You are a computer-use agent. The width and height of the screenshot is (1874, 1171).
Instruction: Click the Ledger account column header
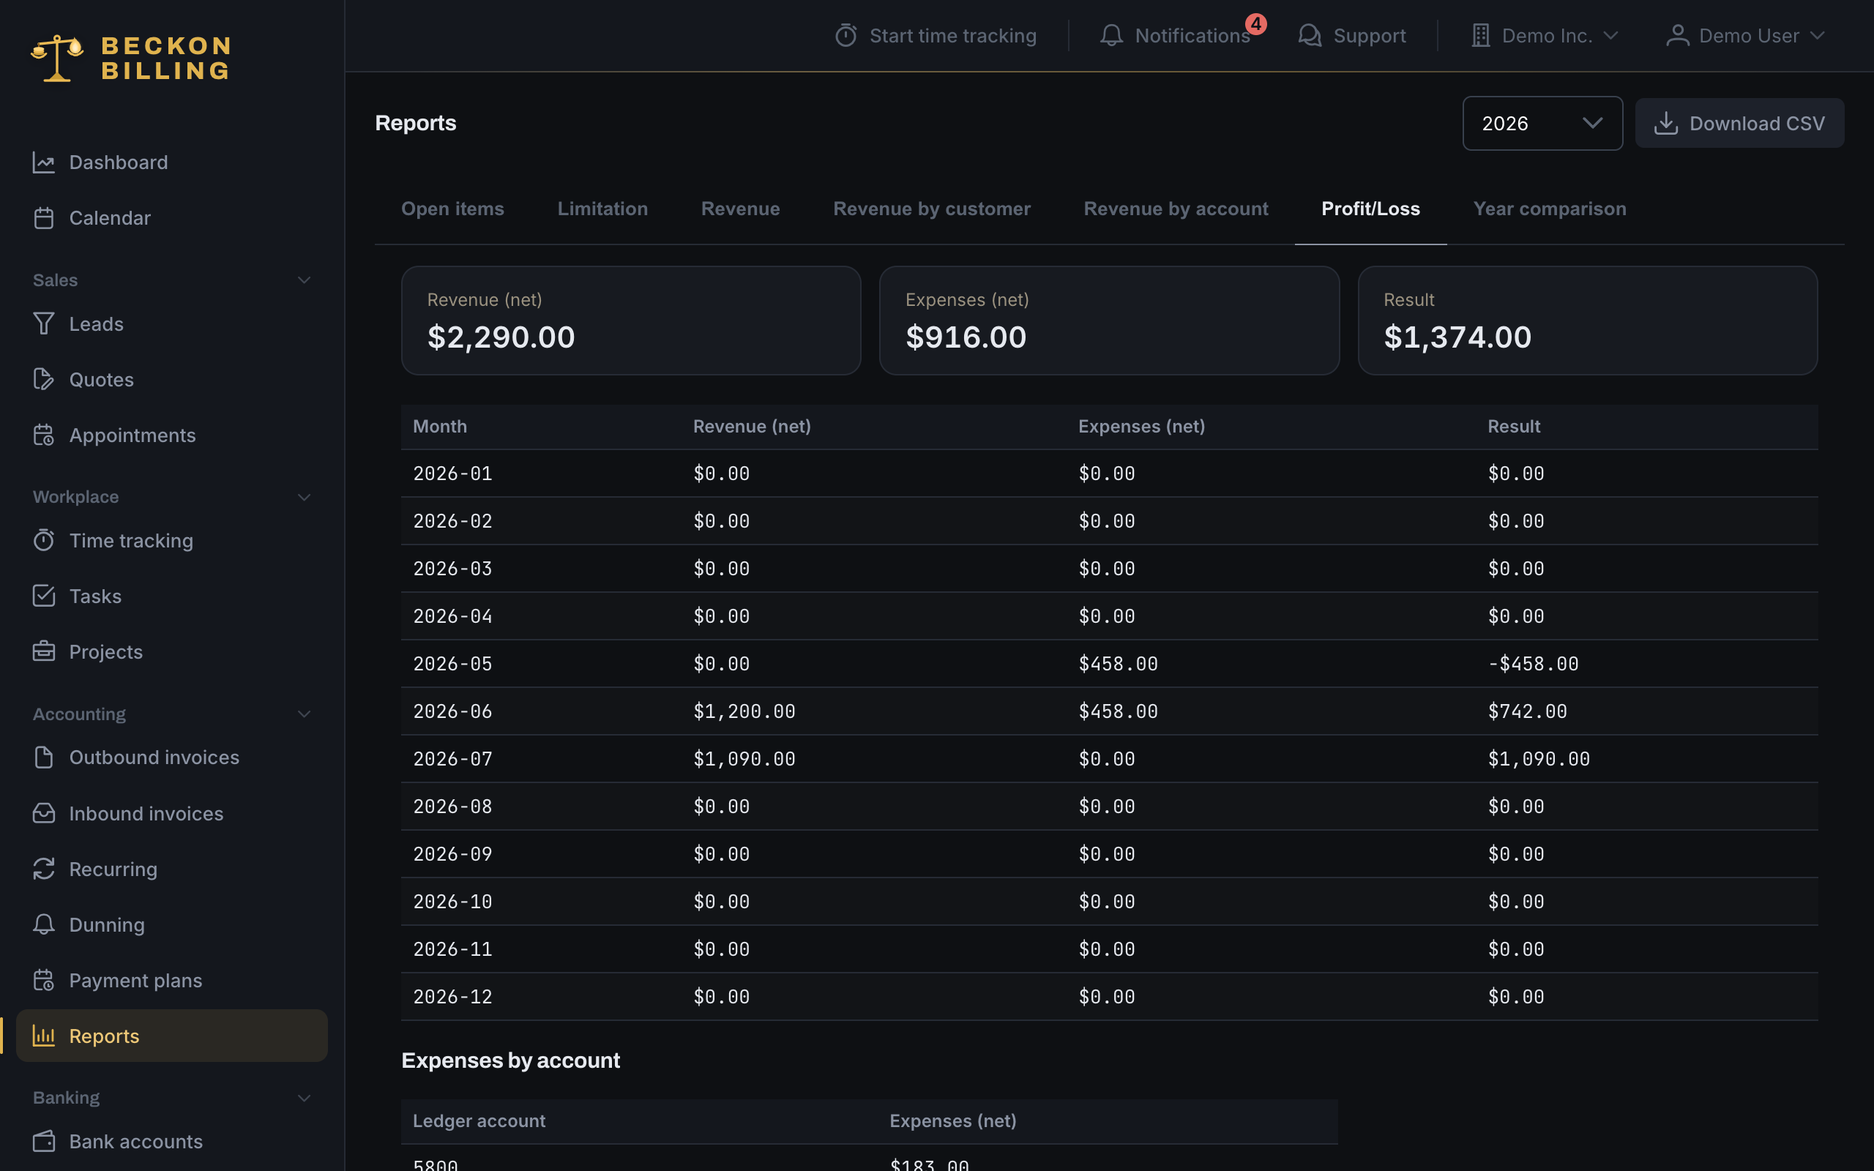(479, 1121)
